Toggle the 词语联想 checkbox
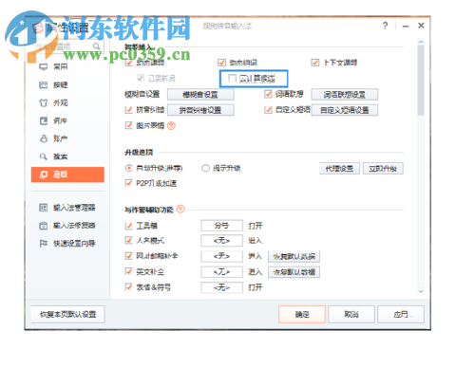This screenshot has height=367, width=475. (x=268, y=94)
